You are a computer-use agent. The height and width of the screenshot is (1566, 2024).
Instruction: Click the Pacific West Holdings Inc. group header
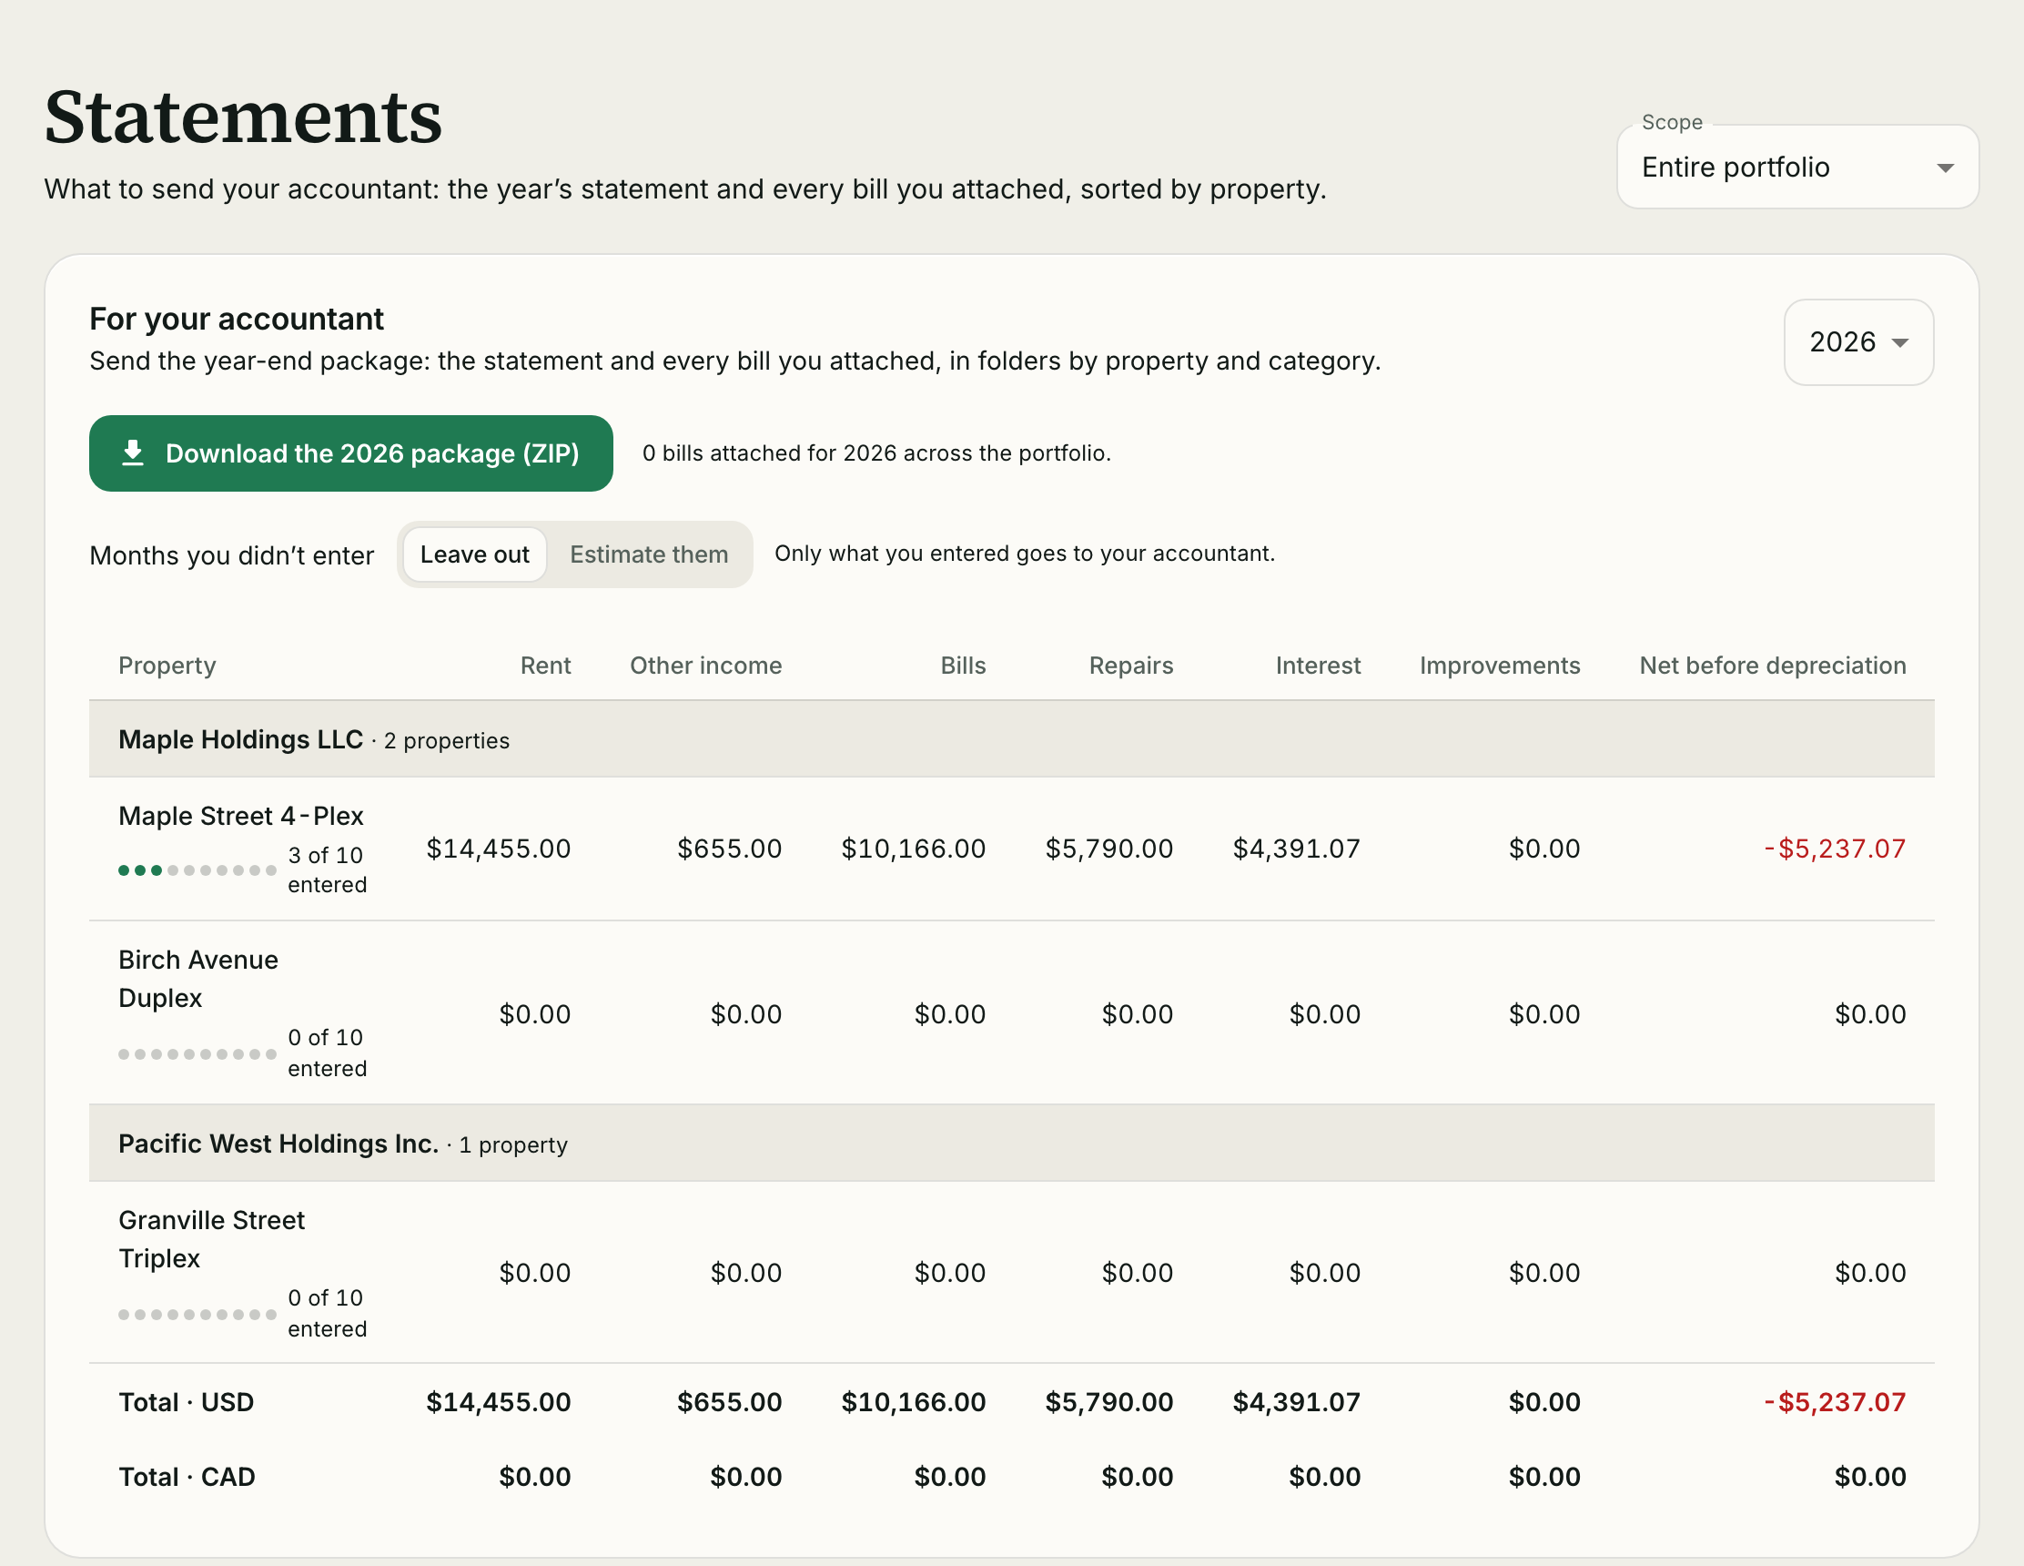(1011, 1144)
